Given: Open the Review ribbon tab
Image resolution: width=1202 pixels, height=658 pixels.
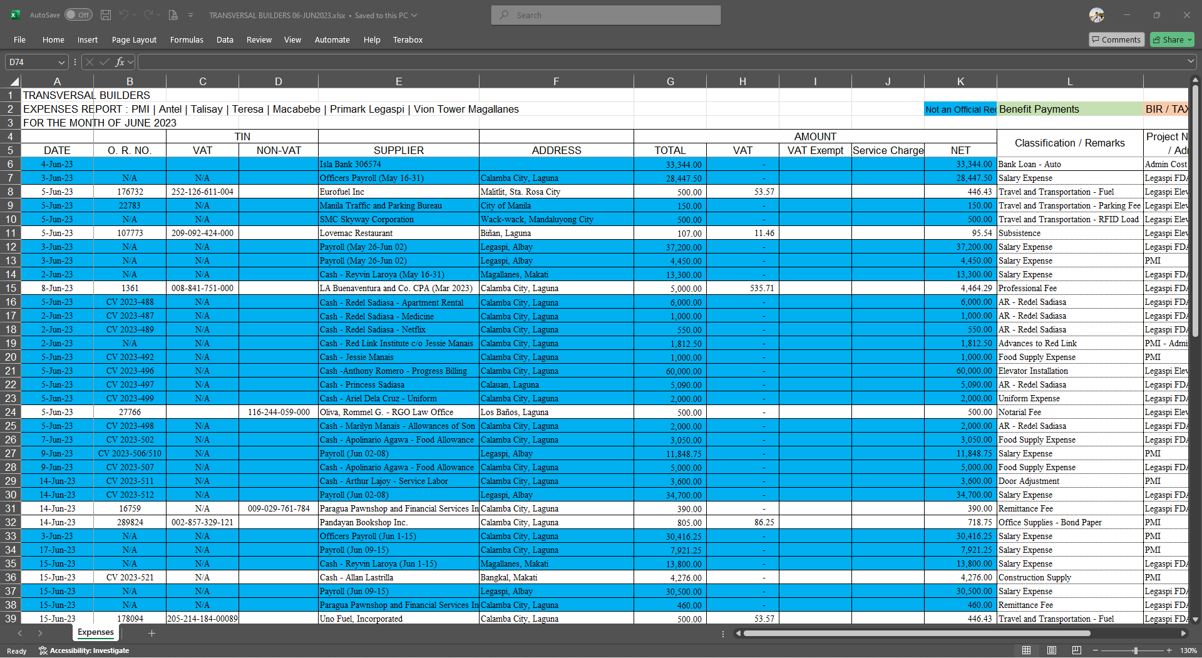Looking at the screenshot, I should click(259, 39).
